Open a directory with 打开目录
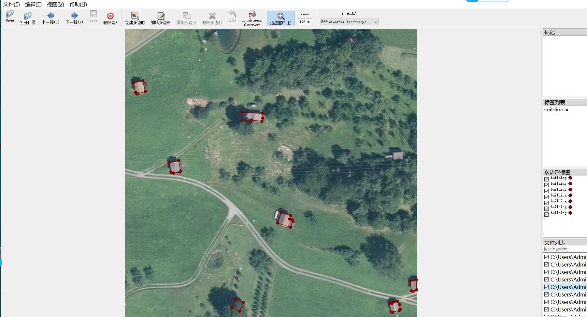The width and height of the screenshot is (587, 317). tap(28, 18)
